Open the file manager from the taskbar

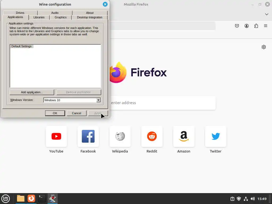point(21,198)
